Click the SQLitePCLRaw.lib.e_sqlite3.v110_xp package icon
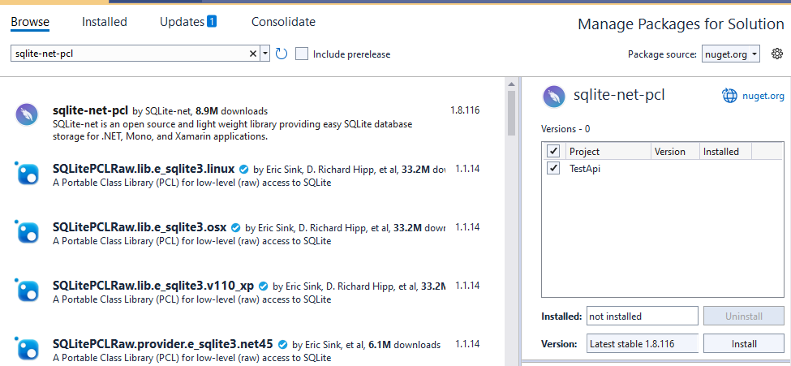 click(x=26, y=290)
